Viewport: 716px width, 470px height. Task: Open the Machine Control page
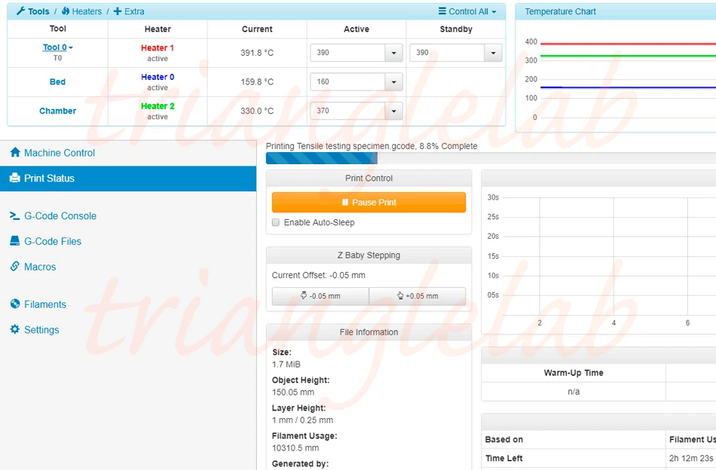point(60,153)
